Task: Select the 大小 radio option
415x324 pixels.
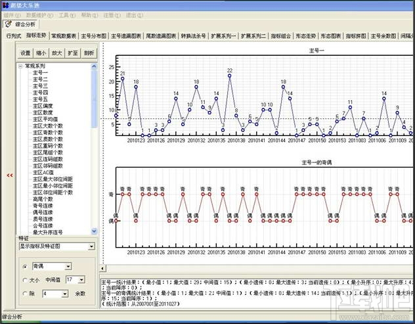Action: click(25, 280)
